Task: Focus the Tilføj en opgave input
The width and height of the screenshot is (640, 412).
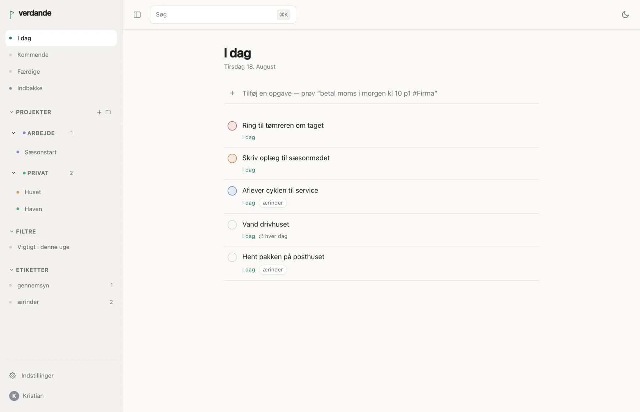Action: (340, 93)
